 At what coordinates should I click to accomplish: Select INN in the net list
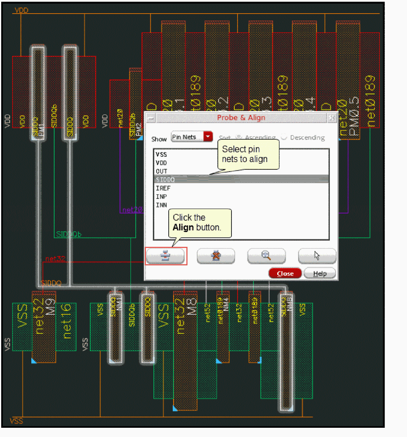pyautogui.click(x=161, y=205)
